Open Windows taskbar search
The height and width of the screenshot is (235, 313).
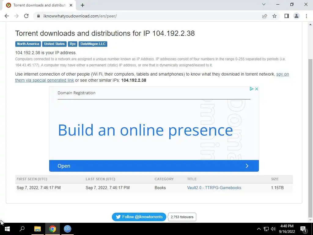(22, 229)
